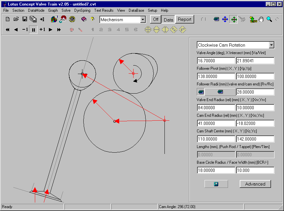
Task: Open the DynSpring menu
Action: tap(82, 10)
